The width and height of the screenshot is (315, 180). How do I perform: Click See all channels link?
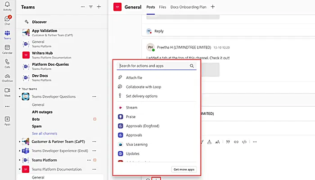pos(44,134)
